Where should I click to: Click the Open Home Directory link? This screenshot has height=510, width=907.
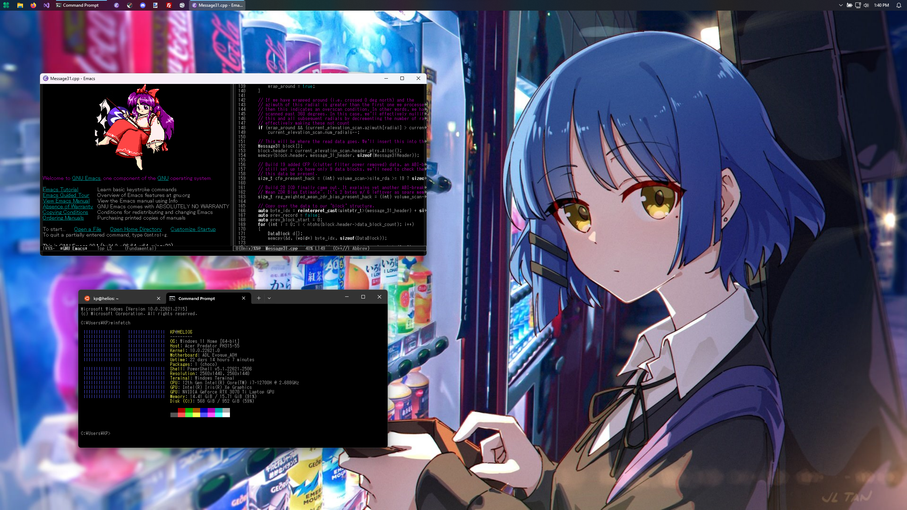[x=136, y=229]
